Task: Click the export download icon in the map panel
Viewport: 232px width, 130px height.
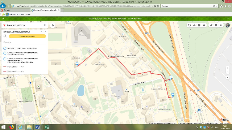Action: click(5, 36)
